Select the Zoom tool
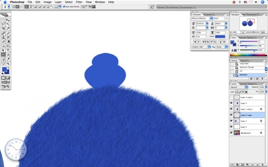The width and height of the screenshot is (268, 167). pos(8,63)
